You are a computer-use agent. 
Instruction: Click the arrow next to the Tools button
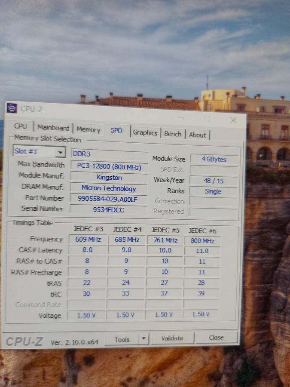coord(144,339)
